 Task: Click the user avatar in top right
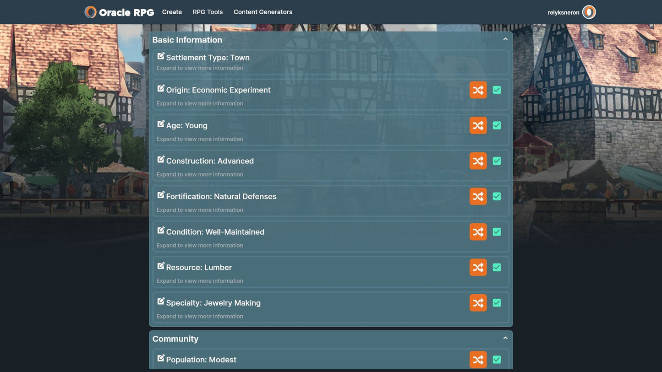[589, 12]
